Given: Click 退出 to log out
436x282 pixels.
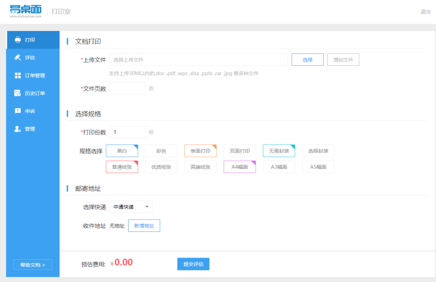Looking at the screenshot, I should [x=426, y=11].
